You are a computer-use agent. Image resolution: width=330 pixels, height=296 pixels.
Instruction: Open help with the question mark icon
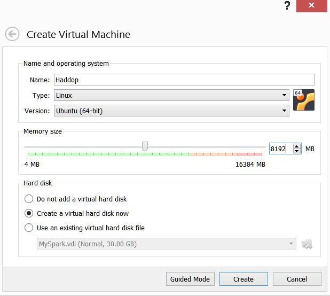pos(287,5)
